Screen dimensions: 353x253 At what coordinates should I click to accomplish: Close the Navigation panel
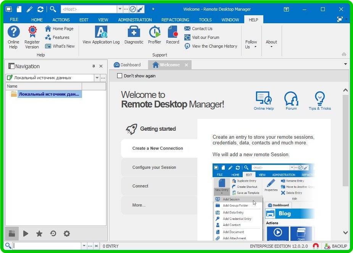pyautogui.click(x=101, y=66)
